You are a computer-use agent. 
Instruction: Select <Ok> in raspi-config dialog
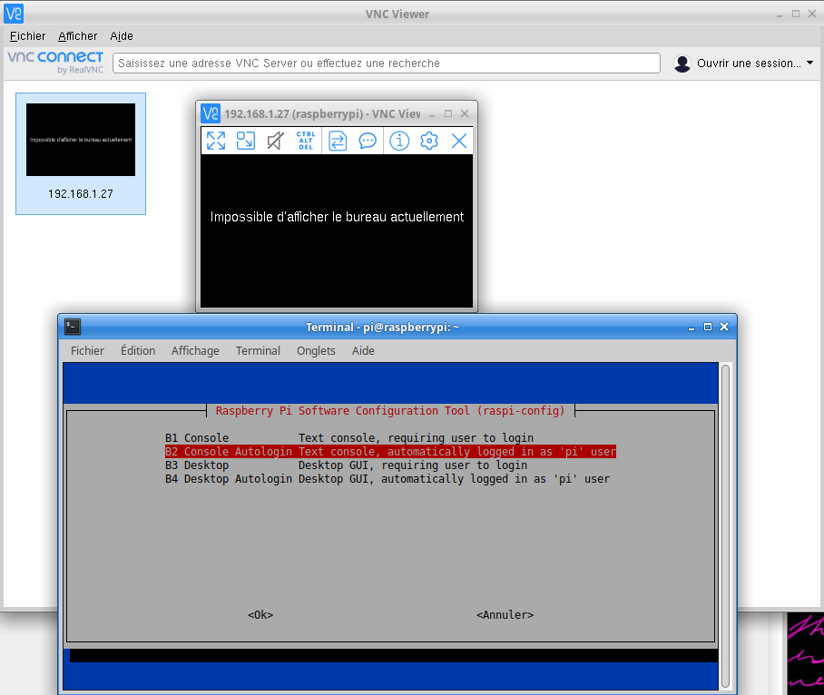click(x=260, y=614)
